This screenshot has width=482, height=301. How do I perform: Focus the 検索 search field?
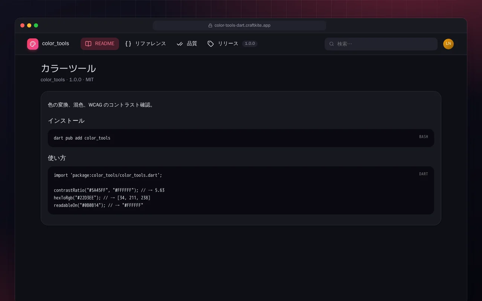pos(381,44)
